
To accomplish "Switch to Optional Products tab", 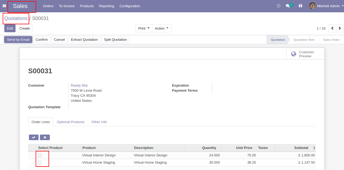I will click(71, 122).
